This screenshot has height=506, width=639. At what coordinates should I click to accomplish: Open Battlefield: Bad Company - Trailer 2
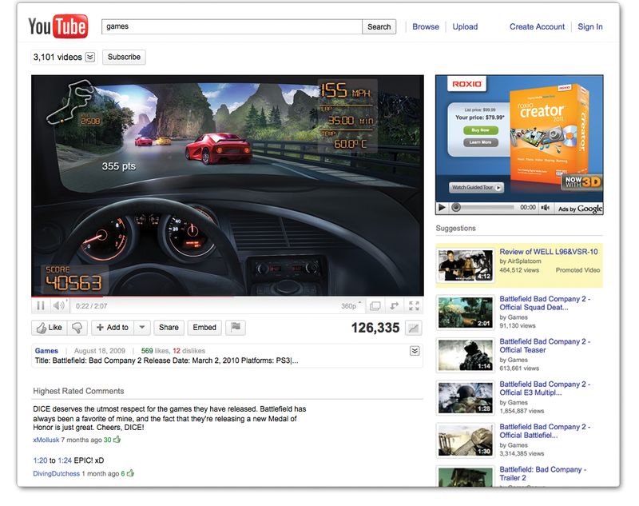click(x=543, y=473)
